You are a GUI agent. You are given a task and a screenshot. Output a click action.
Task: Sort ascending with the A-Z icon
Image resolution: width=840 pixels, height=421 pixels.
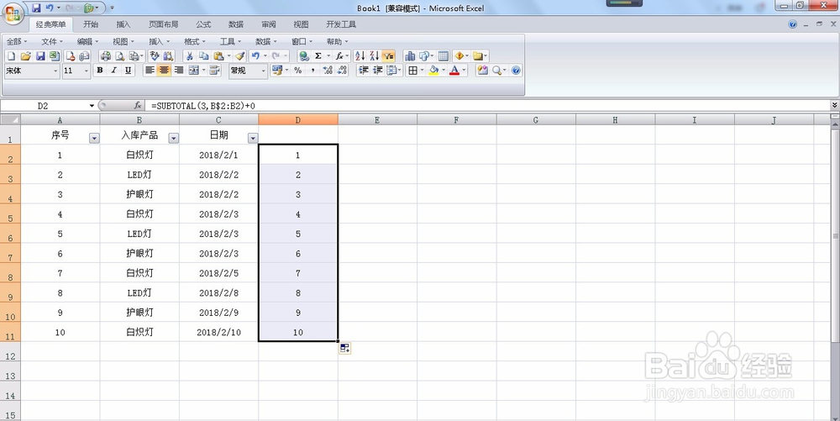[x=360, y=55]
